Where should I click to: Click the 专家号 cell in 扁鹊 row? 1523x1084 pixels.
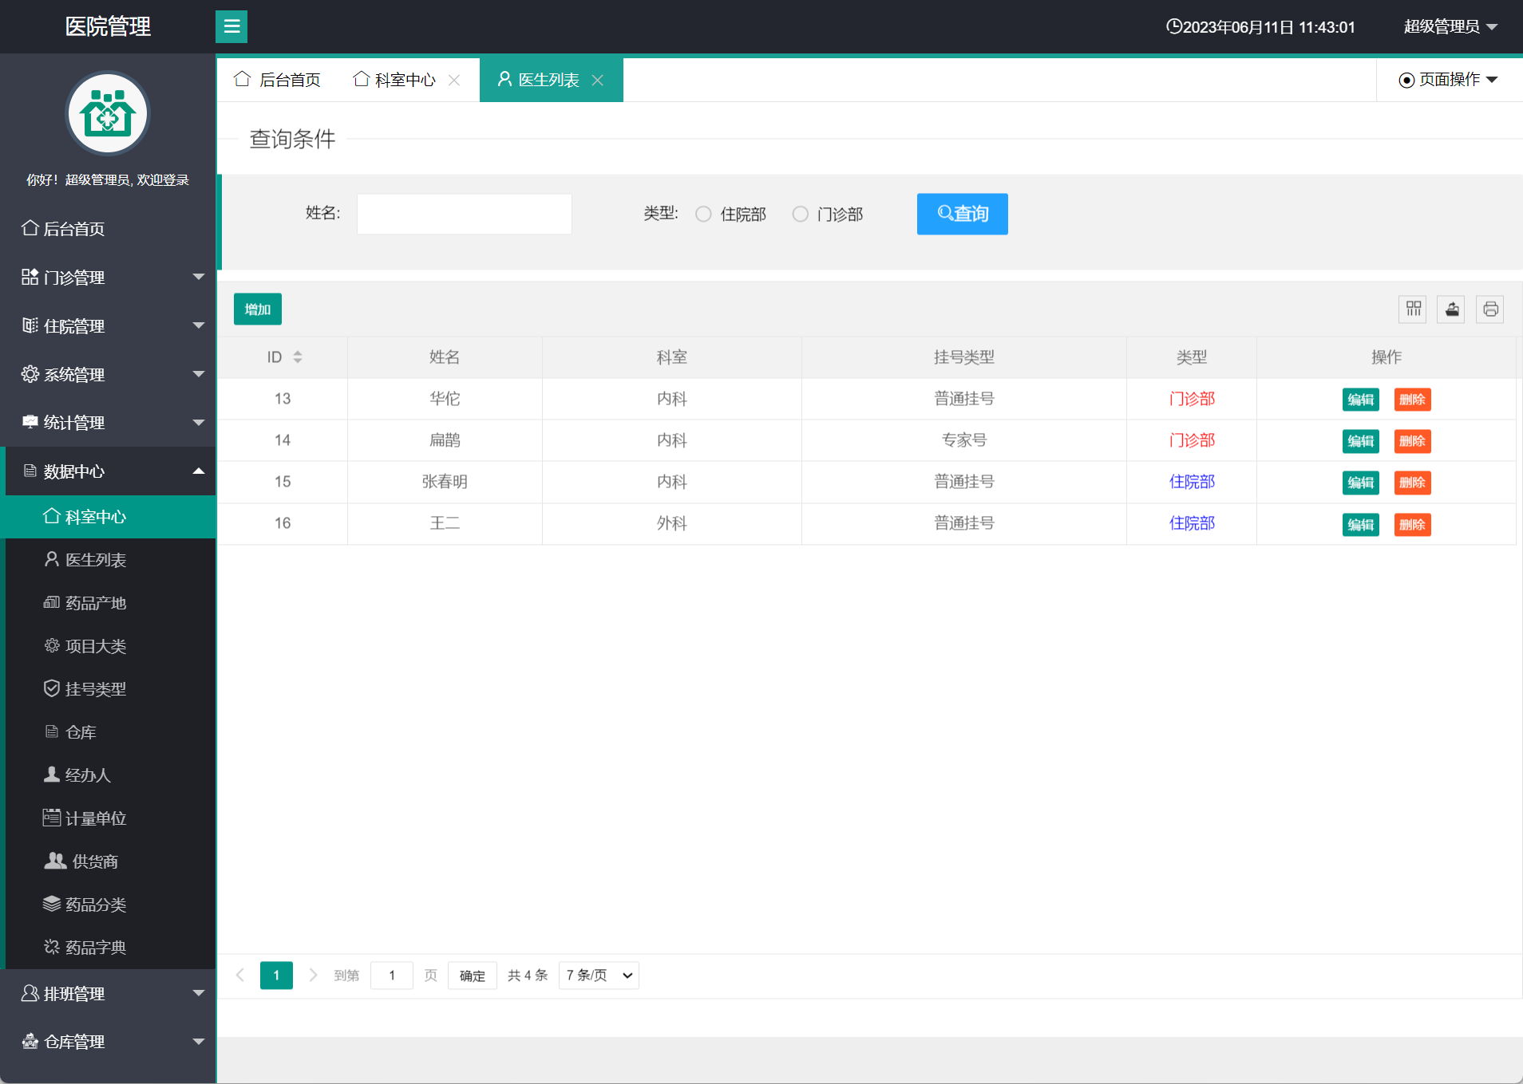[x=964, y=440]
